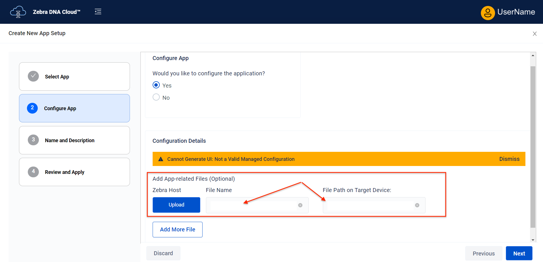Open the user profile avatar icon
Image resolution: width=543 pixels, height=262 pixels.
point(487,13)
